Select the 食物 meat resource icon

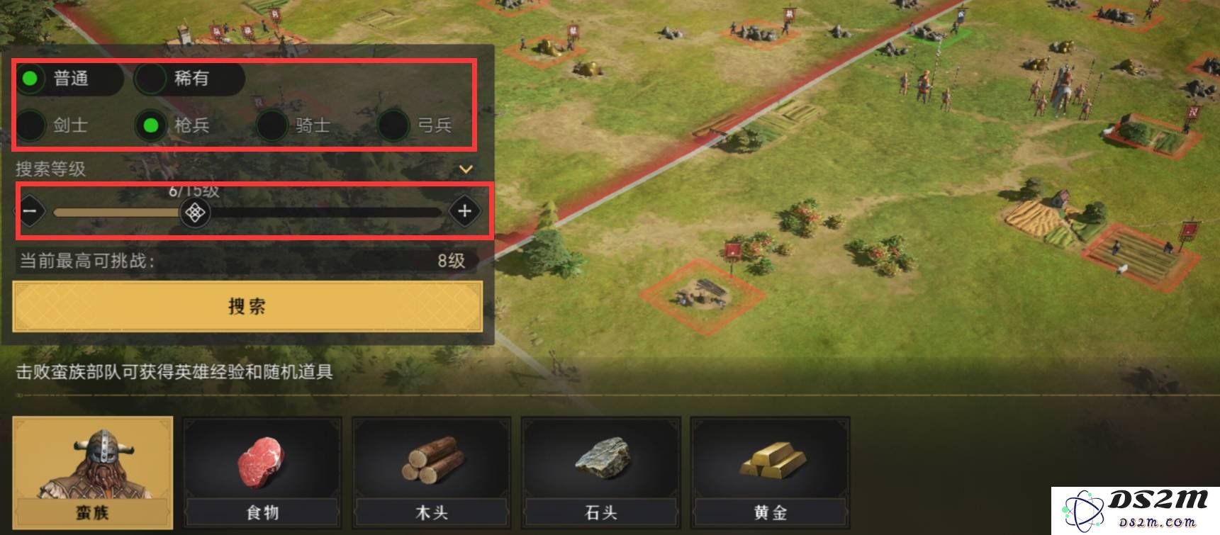click(262, 473)
